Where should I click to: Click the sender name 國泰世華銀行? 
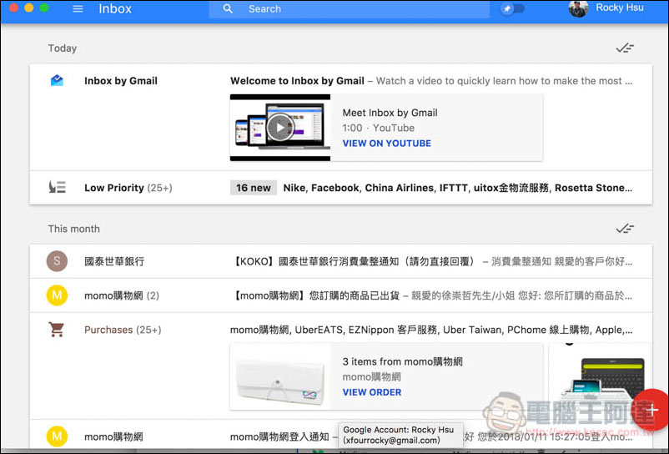114,261
